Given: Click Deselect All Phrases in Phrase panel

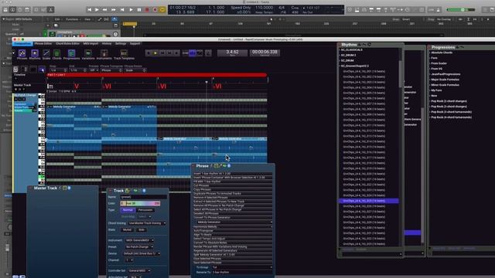Looking at the screenshot, I should (x=233, y=213).
